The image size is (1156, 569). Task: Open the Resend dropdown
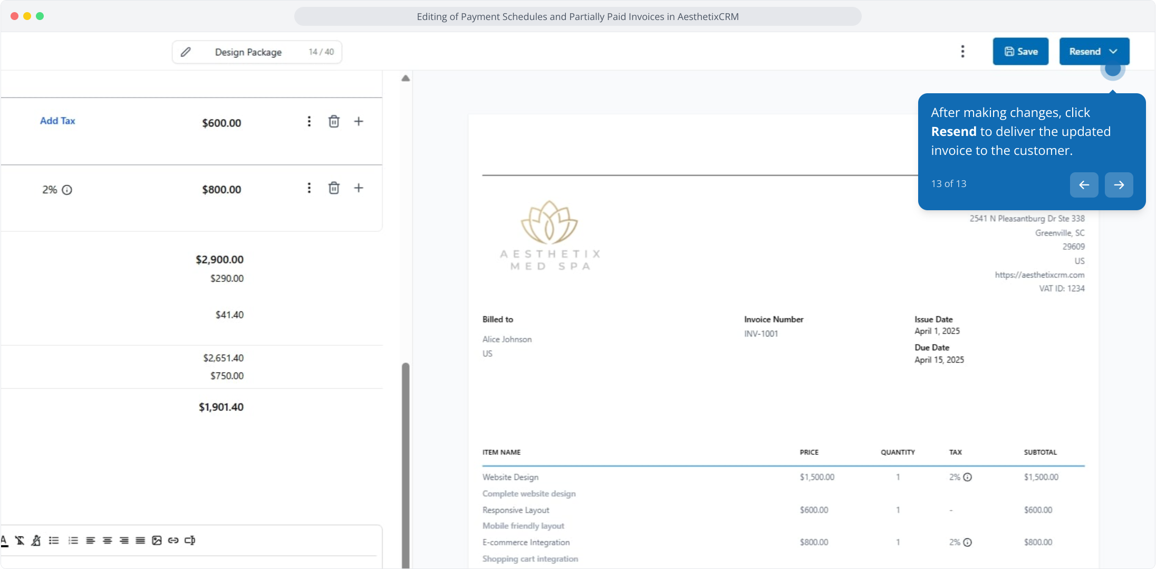(1113, 52)
